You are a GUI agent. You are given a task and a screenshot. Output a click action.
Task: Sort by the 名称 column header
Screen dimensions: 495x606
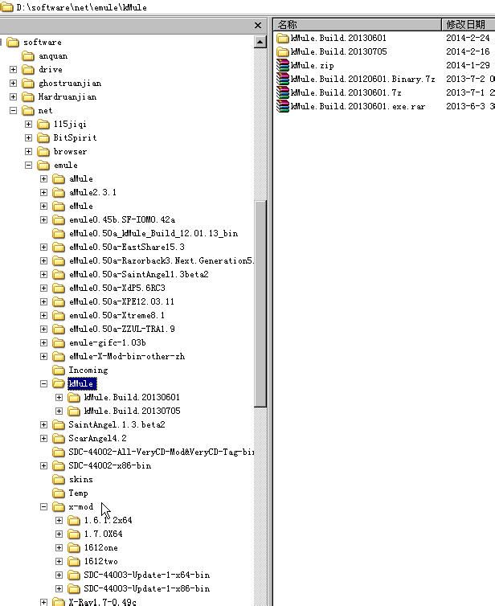click(358, 25)
